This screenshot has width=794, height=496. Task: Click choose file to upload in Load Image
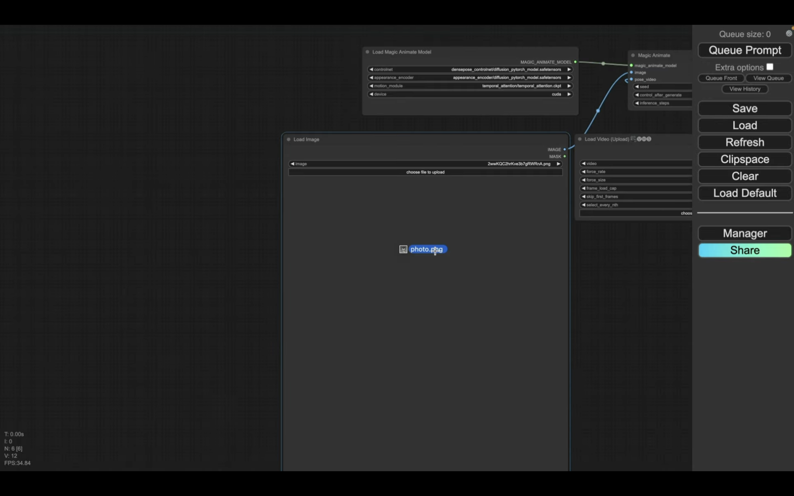[x=425, y=172]
